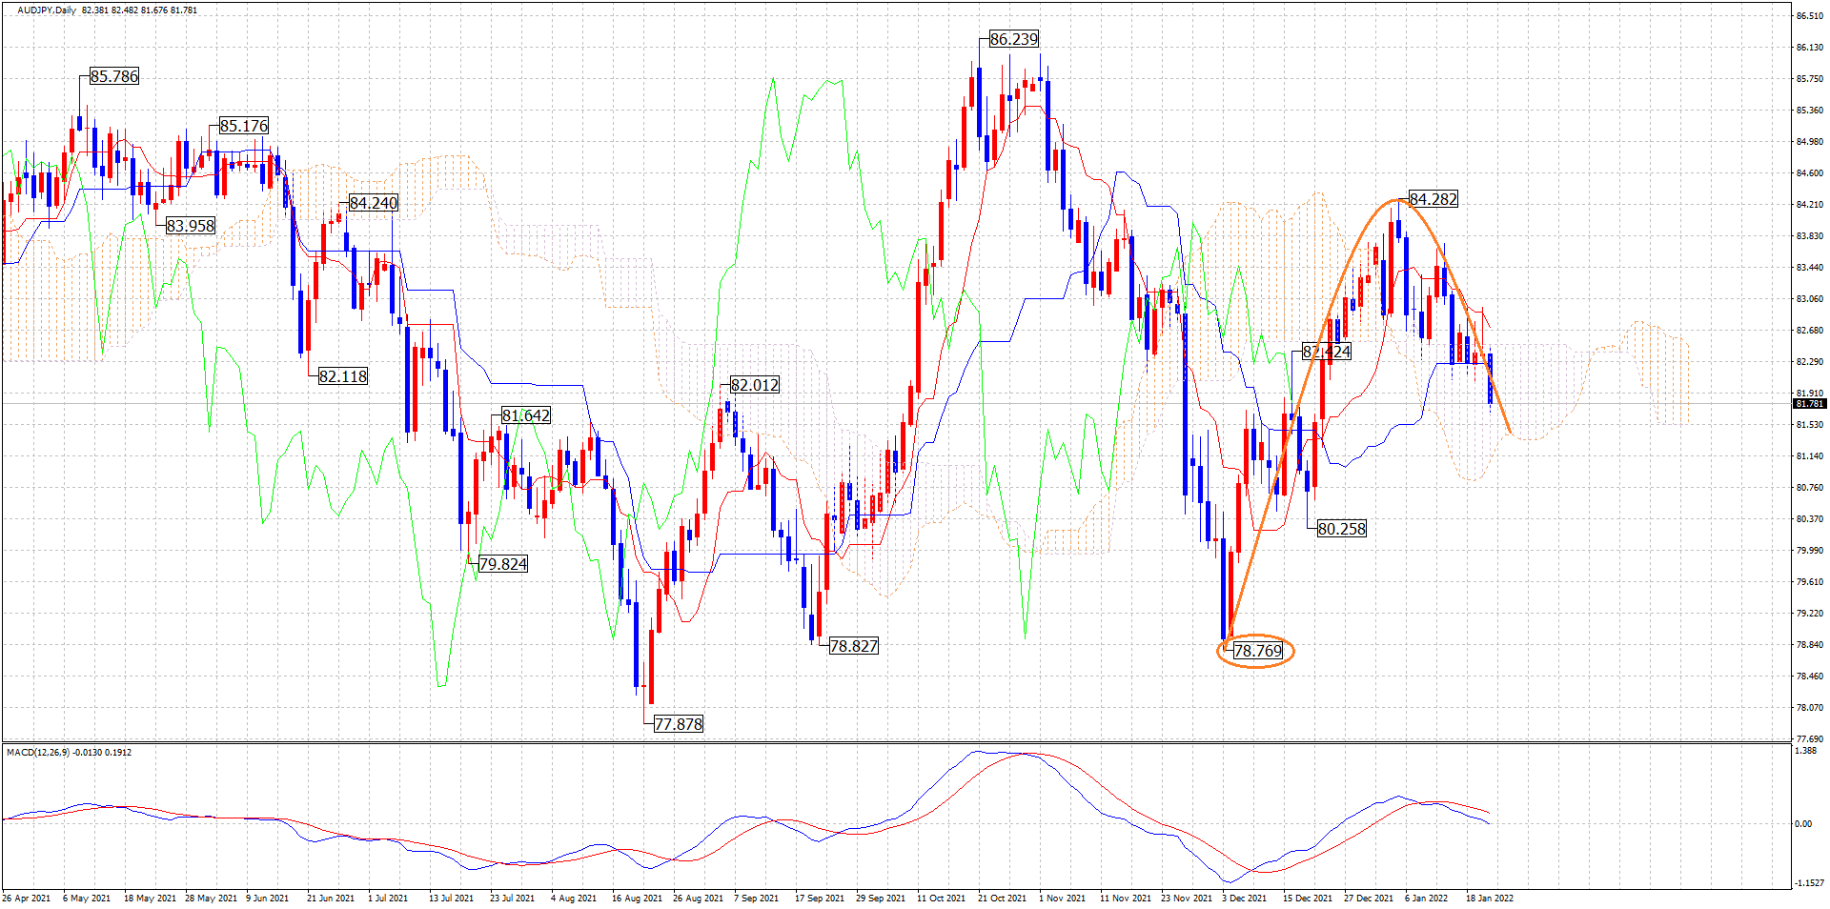Select the 80.258 price label

(x=1341, y=528)
